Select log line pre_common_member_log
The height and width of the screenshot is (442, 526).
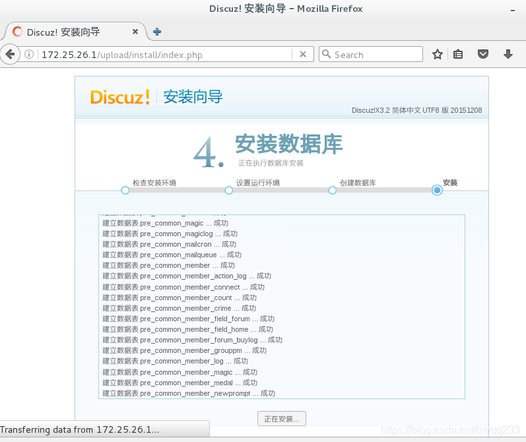175,361
